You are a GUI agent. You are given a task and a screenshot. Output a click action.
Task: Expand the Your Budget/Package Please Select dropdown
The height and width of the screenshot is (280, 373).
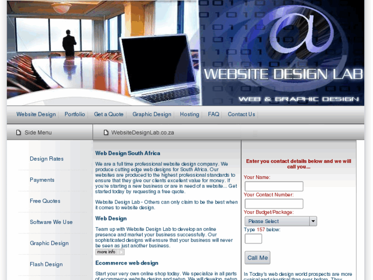point(281,221)
